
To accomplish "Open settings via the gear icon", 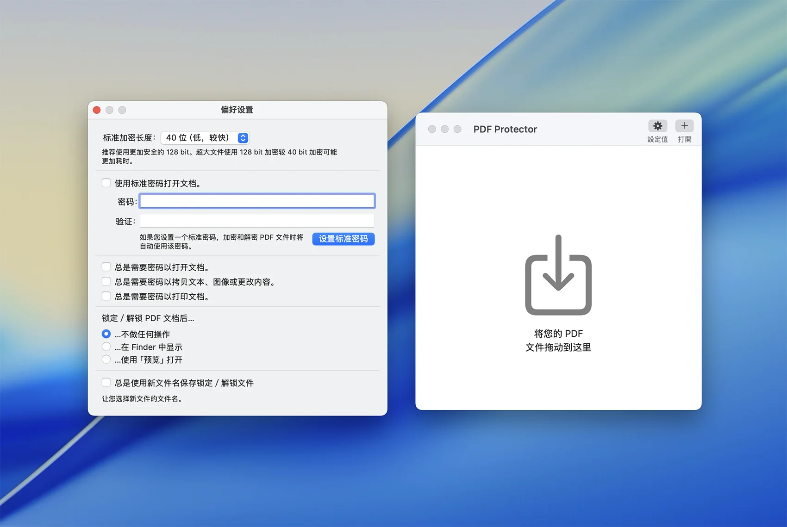I will click(657, 126).
